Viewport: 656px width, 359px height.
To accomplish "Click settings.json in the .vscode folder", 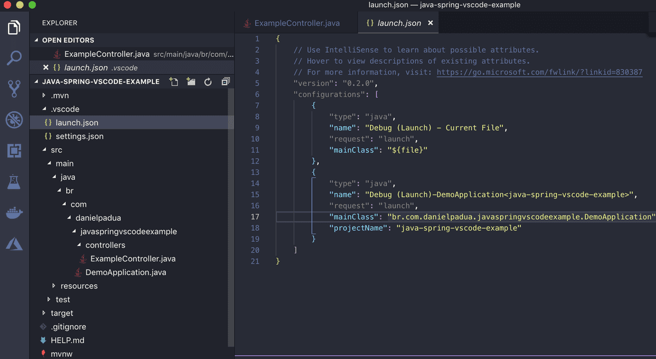I will [79, 136].
